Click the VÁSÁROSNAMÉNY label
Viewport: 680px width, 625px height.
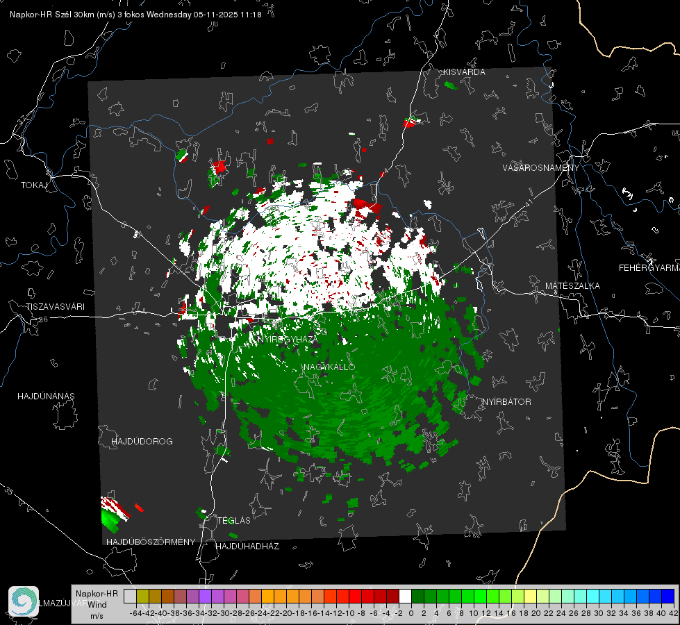coord(541,168)
